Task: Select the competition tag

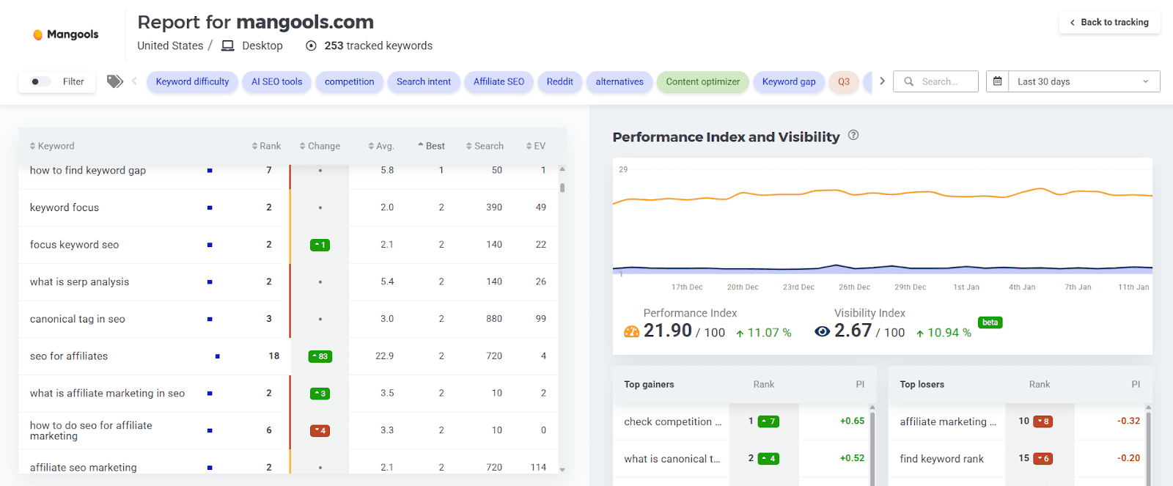Action: (349, 82)
